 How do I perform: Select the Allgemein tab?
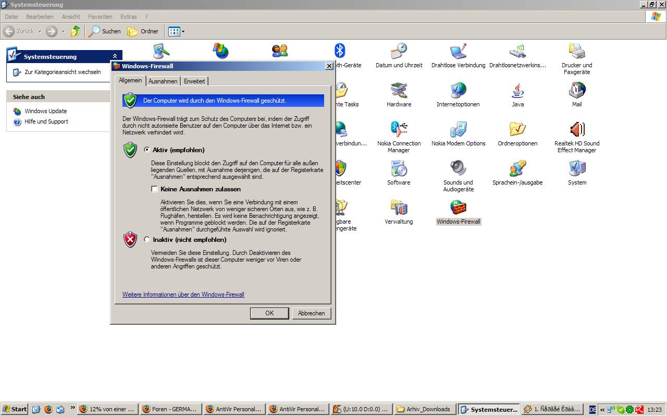click(x=130, y=80)
